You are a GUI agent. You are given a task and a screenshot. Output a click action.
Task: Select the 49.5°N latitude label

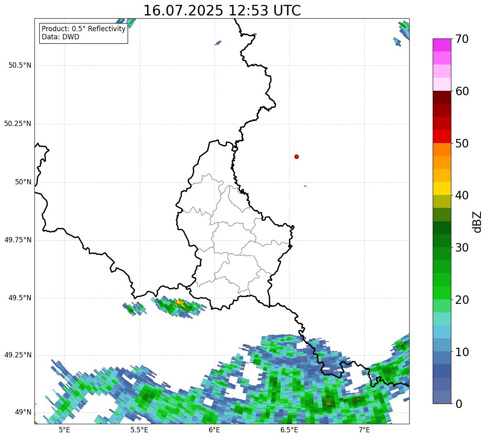click(20, 298)
